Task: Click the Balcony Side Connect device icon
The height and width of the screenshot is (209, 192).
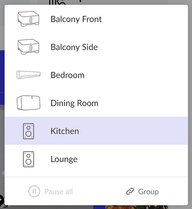Action: pos(28,47)
